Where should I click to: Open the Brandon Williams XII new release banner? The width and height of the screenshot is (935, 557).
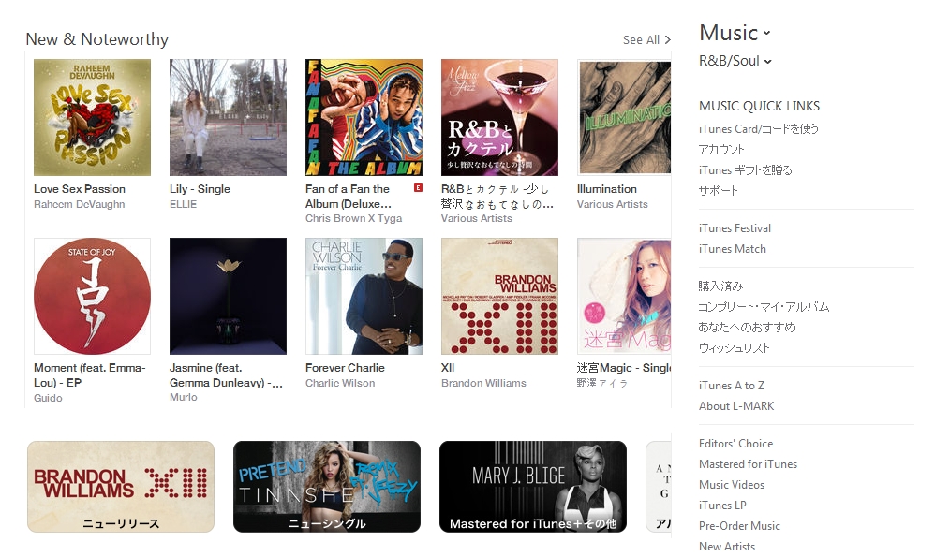coord(121,487)
